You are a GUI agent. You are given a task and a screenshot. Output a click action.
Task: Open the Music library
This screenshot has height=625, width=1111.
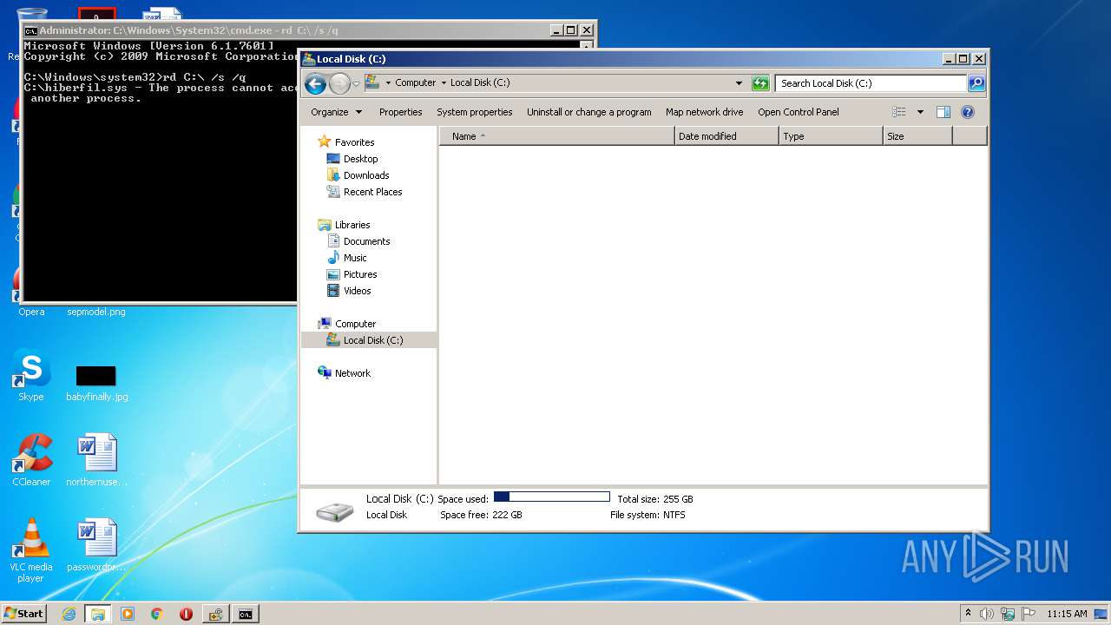click(x=346, y=258)
